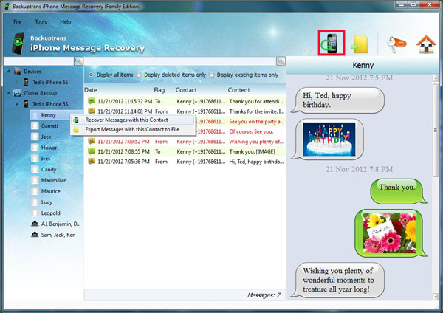
Task: Click the contact list search icon
Action: [x=78, y=61]
